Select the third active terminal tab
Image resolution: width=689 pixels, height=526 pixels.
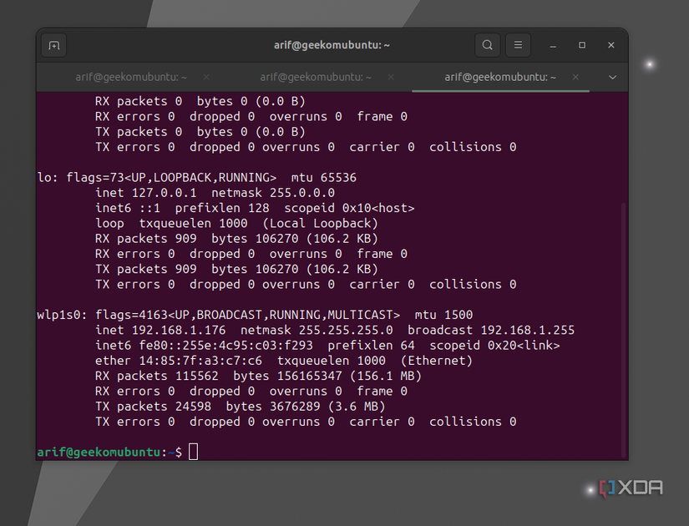click(x=500, y=78)
